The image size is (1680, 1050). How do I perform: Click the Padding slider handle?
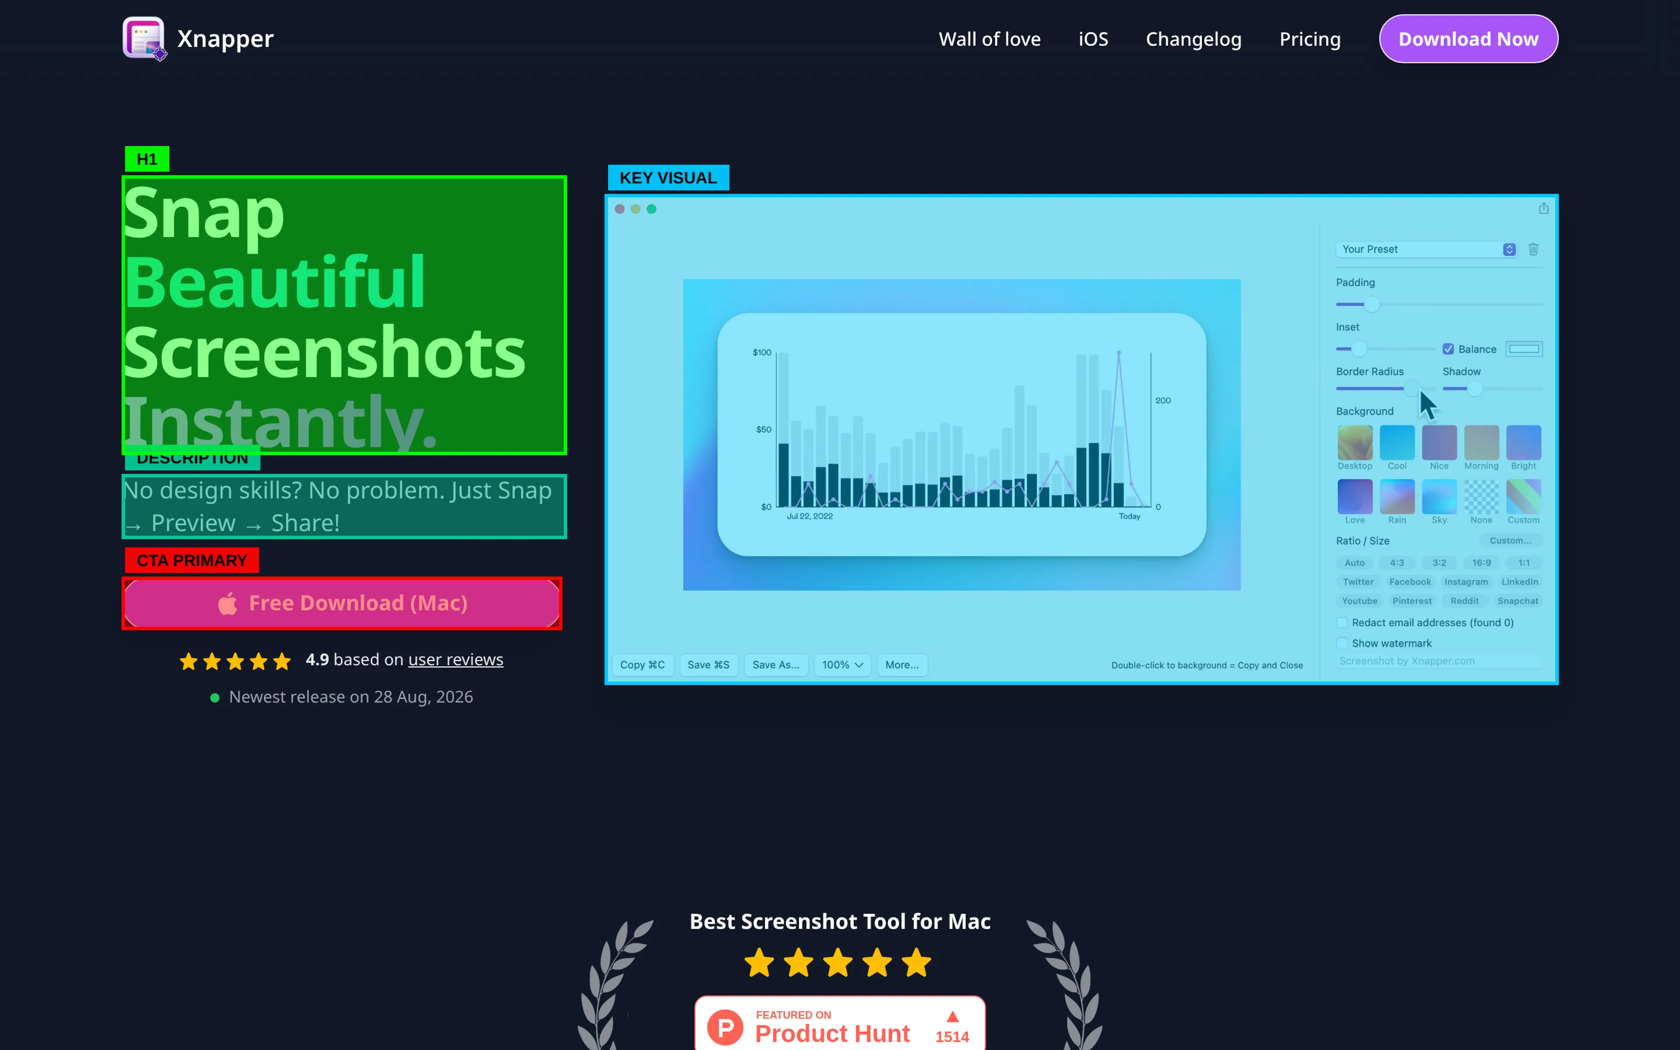click(x=1372, y=304)
